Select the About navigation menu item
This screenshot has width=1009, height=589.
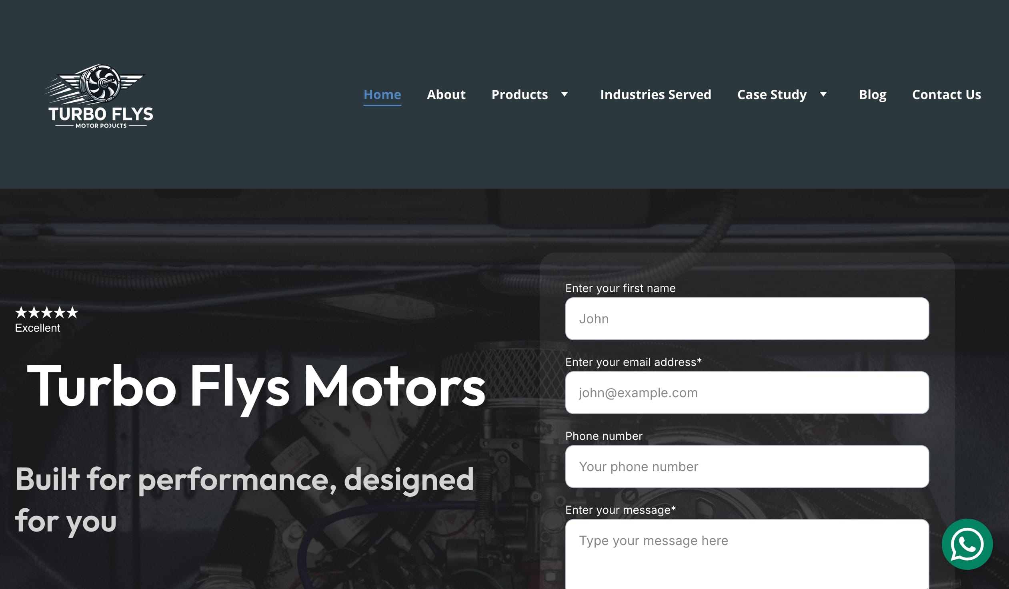(x=446, y=94)
